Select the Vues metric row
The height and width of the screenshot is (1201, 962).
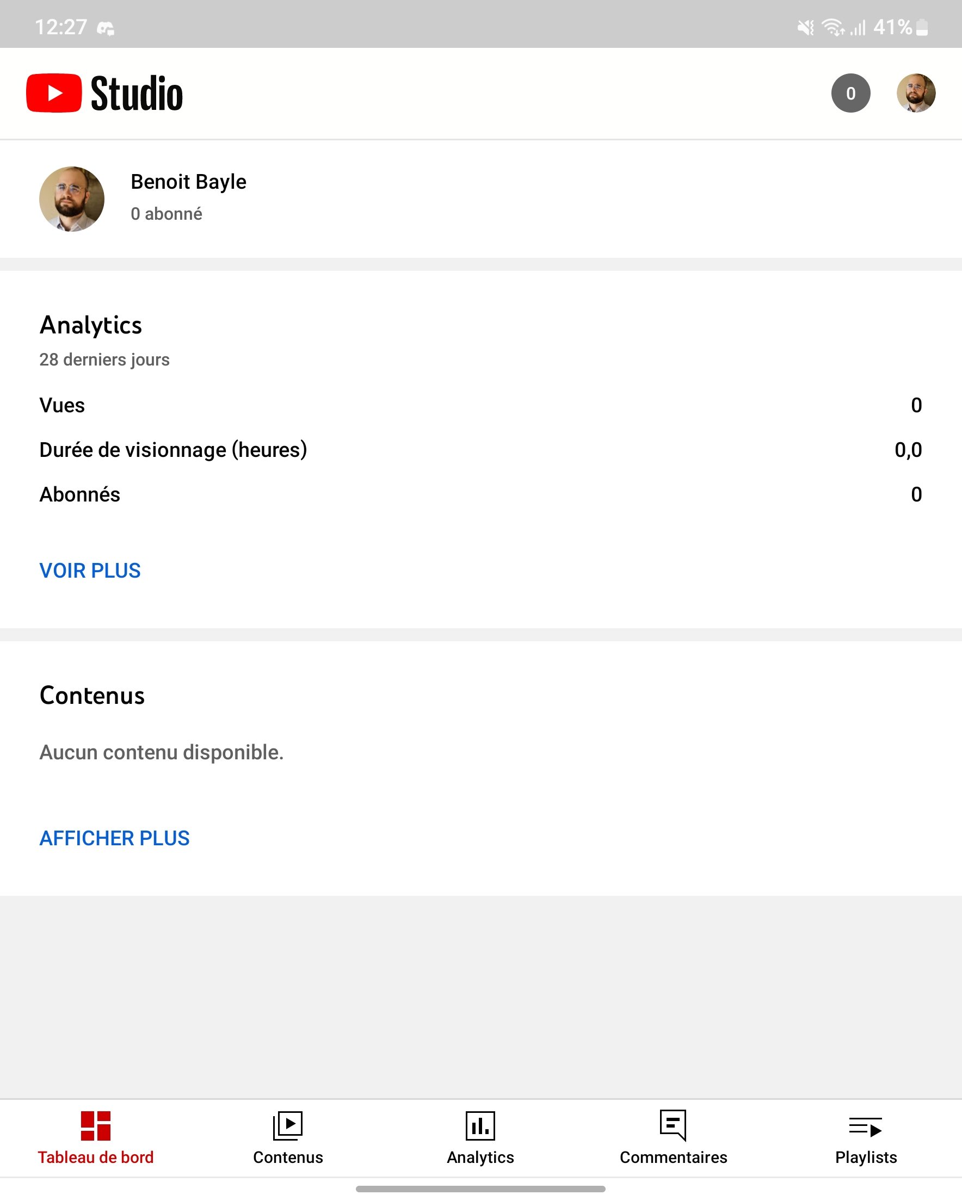click(x=480, y=405)
